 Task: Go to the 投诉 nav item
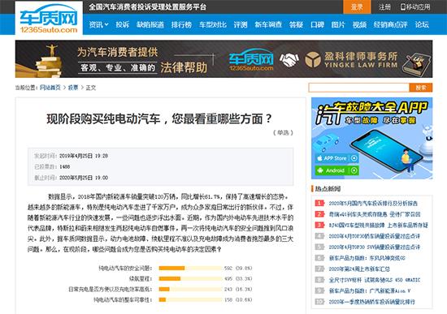(x=122, y=25)
